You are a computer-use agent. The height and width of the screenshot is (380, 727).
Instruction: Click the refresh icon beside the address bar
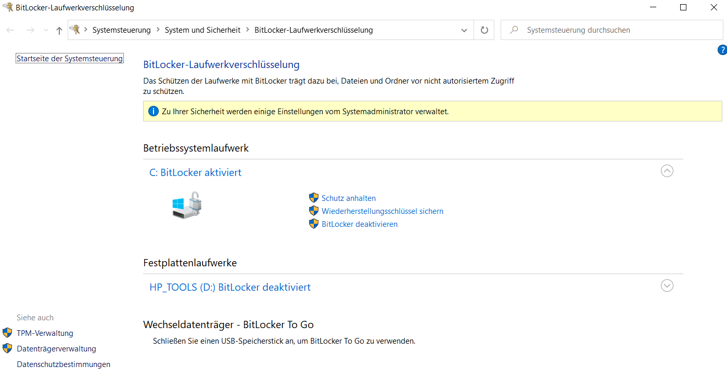coord(484,30)
